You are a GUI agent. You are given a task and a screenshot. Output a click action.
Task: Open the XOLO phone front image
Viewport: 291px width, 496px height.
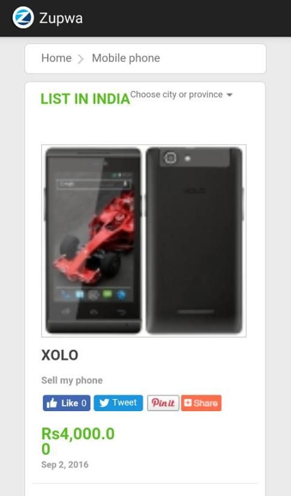click(x=93, y=240)
